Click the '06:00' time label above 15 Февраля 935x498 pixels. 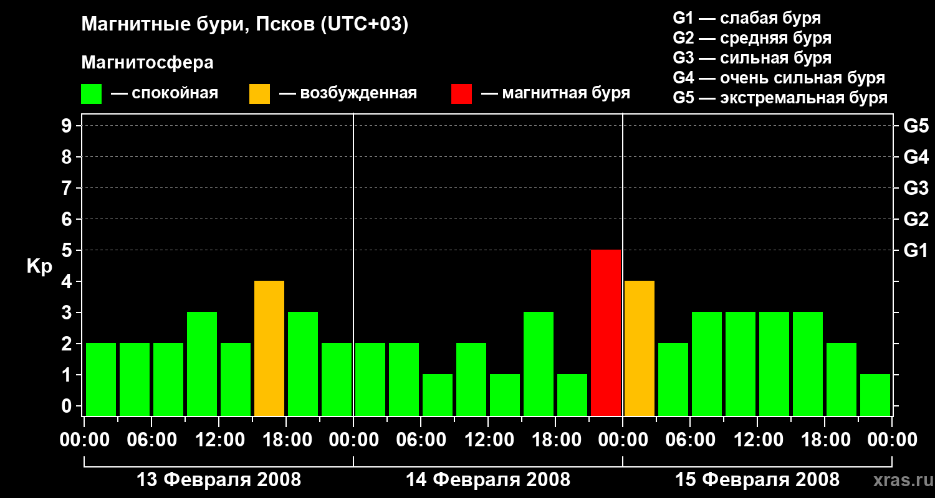point(691,441)
